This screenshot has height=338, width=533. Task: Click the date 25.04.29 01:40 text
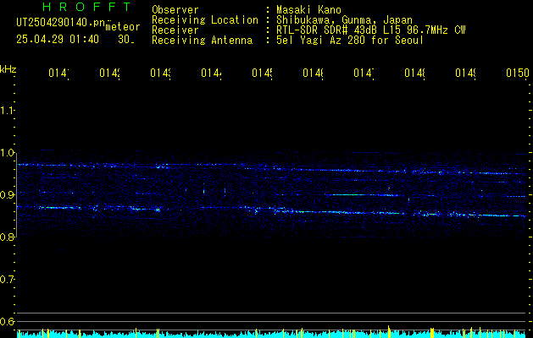point(58,40)
